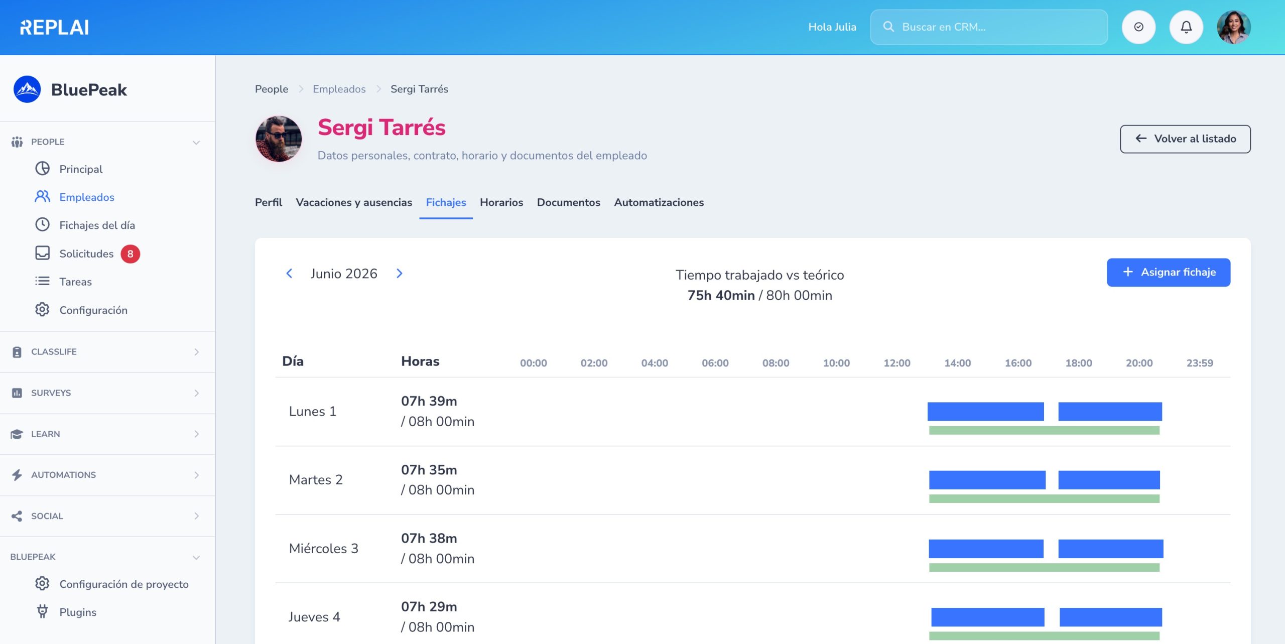The width and height of the screenshot is (1285, 644).
Task: Expand the AUTOMATIONS section chevron
Action: [x=196, y=475]
